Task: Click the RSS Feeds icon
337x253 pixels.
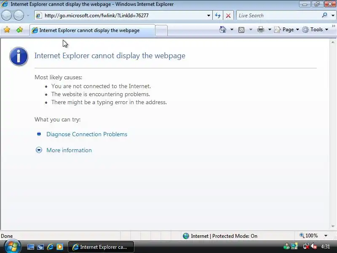Action: 241,30
